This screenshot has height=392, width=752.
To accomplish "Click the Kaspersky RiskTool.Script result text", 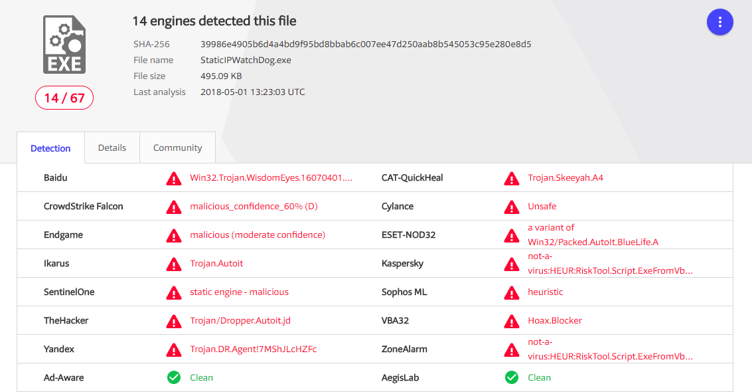I will [610, 263].
